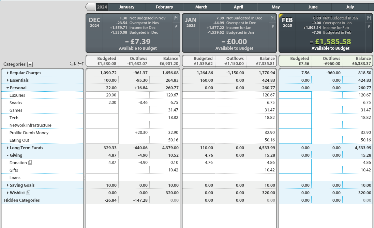This screenshot has height=228, width=374.
Task: Open the DEC 2024 month note icon
Action: [176, 18]
